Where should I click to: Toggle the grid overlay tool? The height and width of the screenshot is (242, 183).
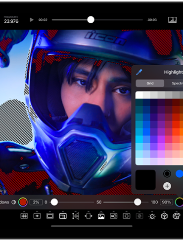pos(24,216)
